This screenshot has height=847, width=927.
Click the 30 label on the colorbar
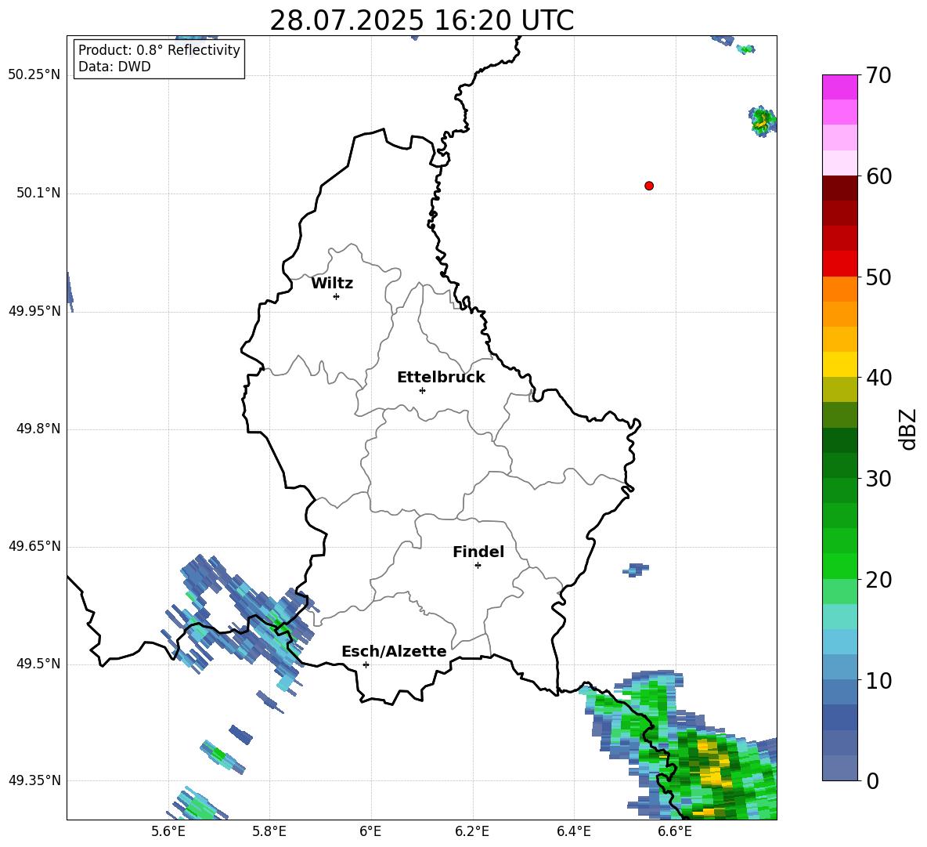click(878, 479)
